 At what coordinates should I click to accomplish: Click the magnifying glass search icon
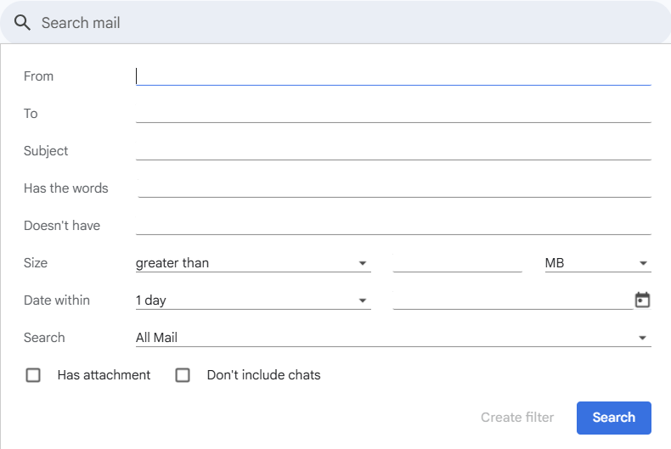pyautogui.click(x=22, y=23)
